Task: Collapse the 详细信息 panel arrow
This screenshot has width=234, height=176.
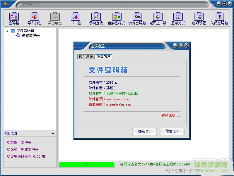Action: pos(53,134)
